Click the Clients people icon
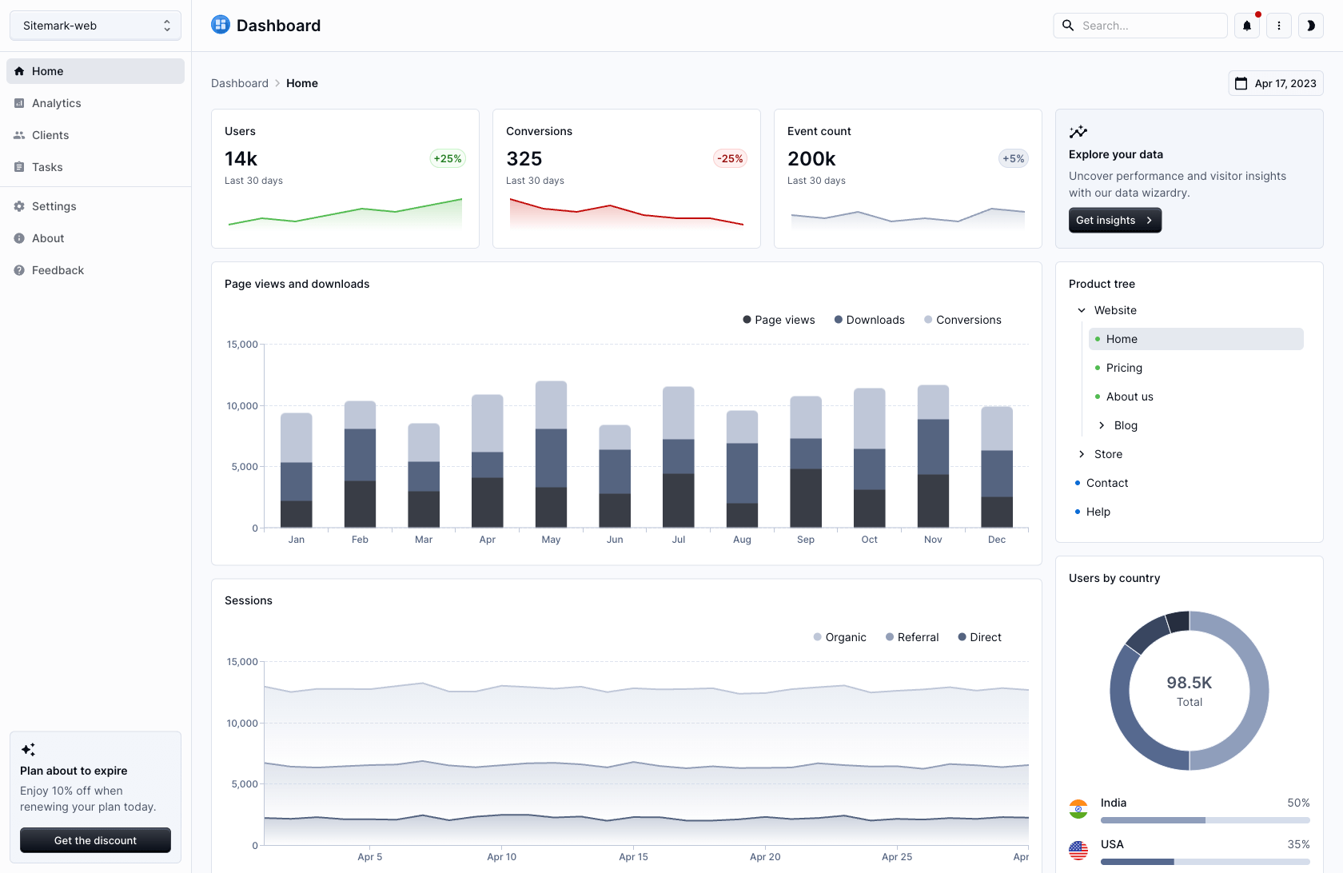The image size is (1343, 873). point(19,135)
